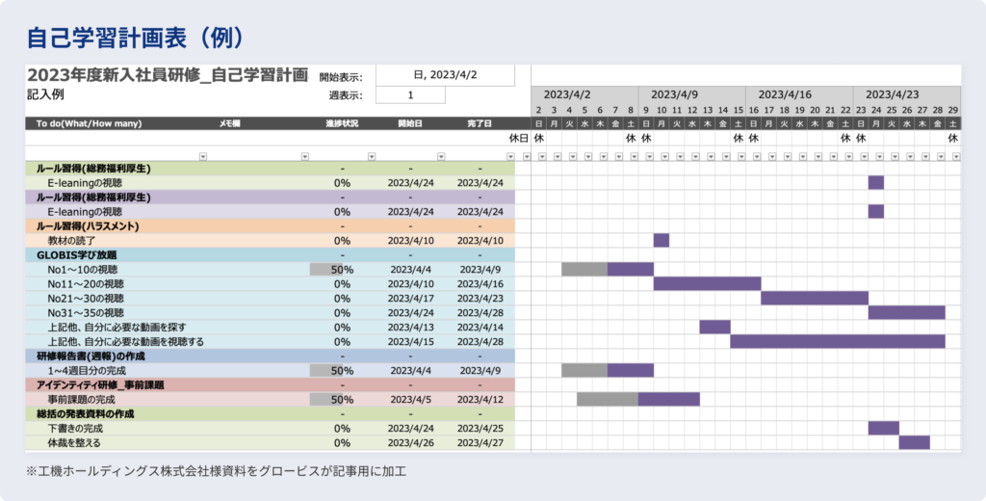Select the 2023/4/16 week header
The image size is (986, 501).
click(785, 95)
